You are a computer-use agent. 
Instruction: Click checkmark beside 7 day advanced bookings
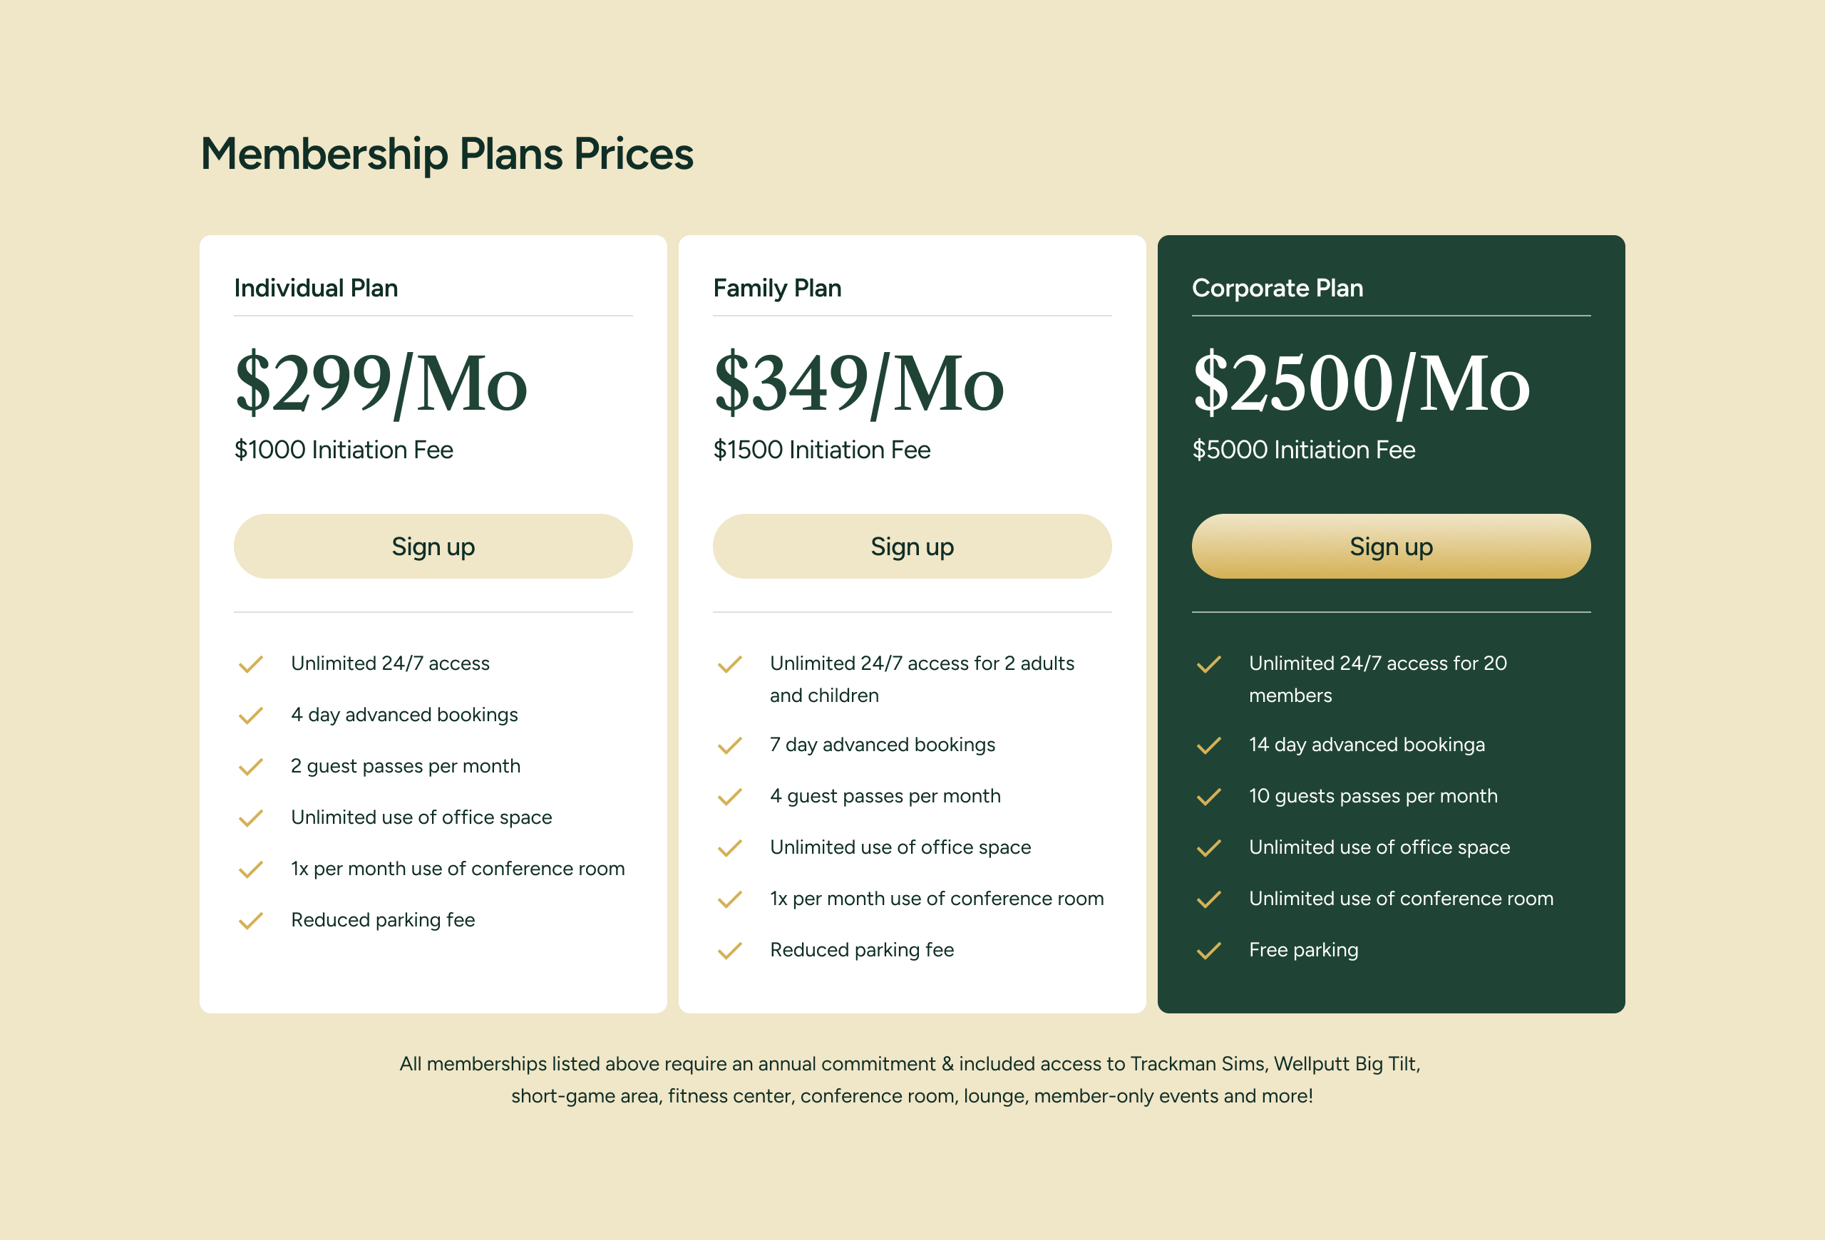tap(729, 745)
